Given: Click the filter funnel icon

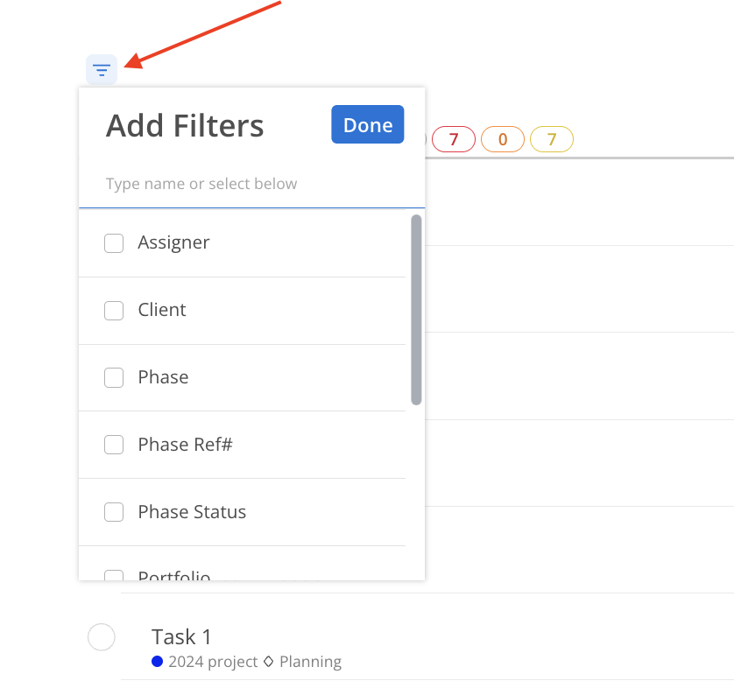Looking at the screenshot, I should [x=102, y=69].
